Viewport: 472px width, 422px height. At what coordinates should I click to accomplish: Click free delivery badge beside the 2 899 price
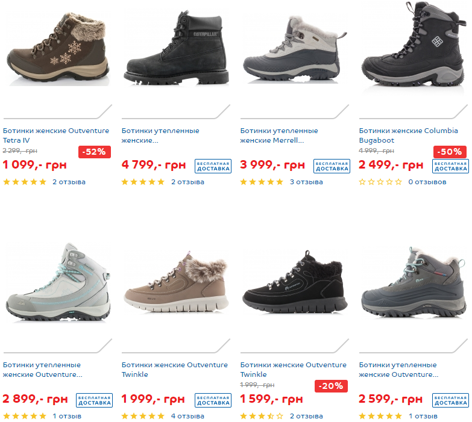(94, 400)
